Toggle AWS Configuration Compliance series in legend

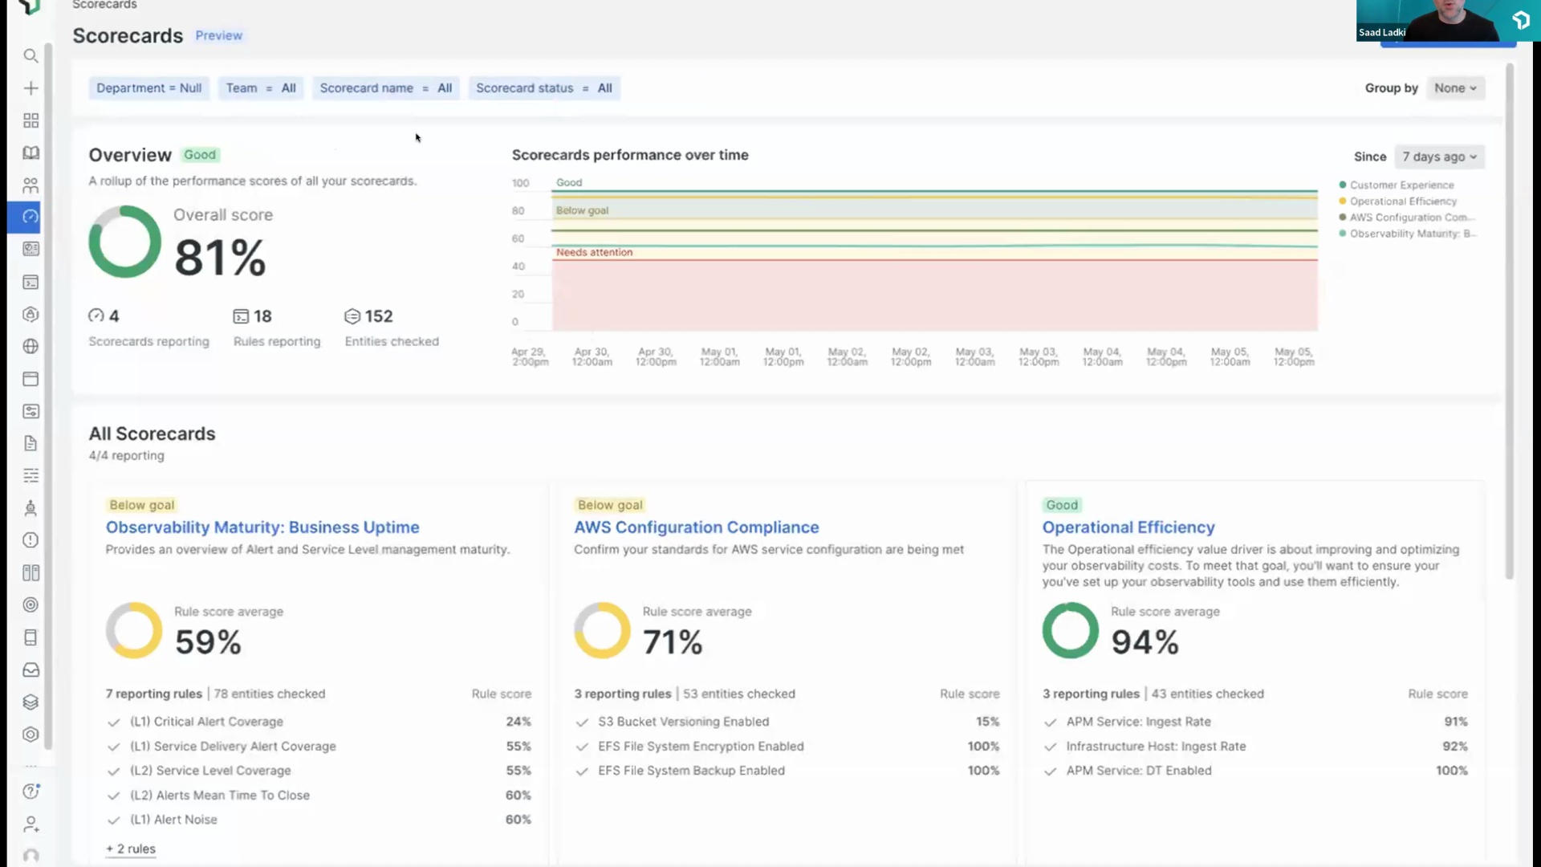(x=1408, y=218)
